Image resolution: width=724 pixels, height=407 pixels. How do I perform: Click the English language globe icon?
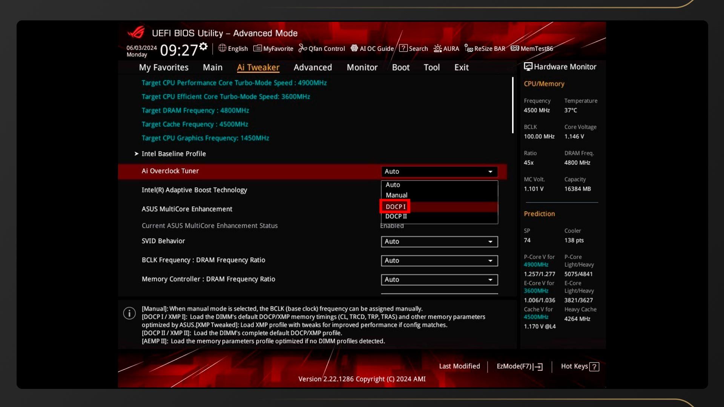(222, 48)
